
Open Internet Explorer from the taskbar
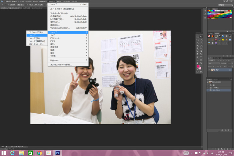[x=12, y=153]
